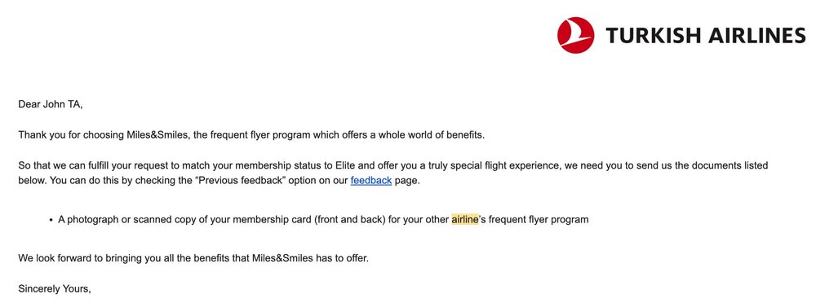Click the Dear John TA greeting
Image resolution: width=816 pixels, height=303 pixels.
[51, 104]
